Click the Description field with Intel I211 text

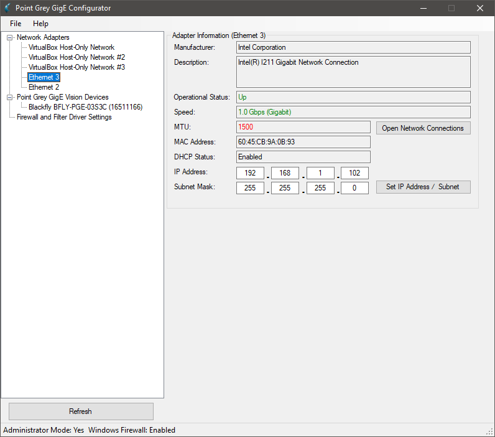[353, 72]
